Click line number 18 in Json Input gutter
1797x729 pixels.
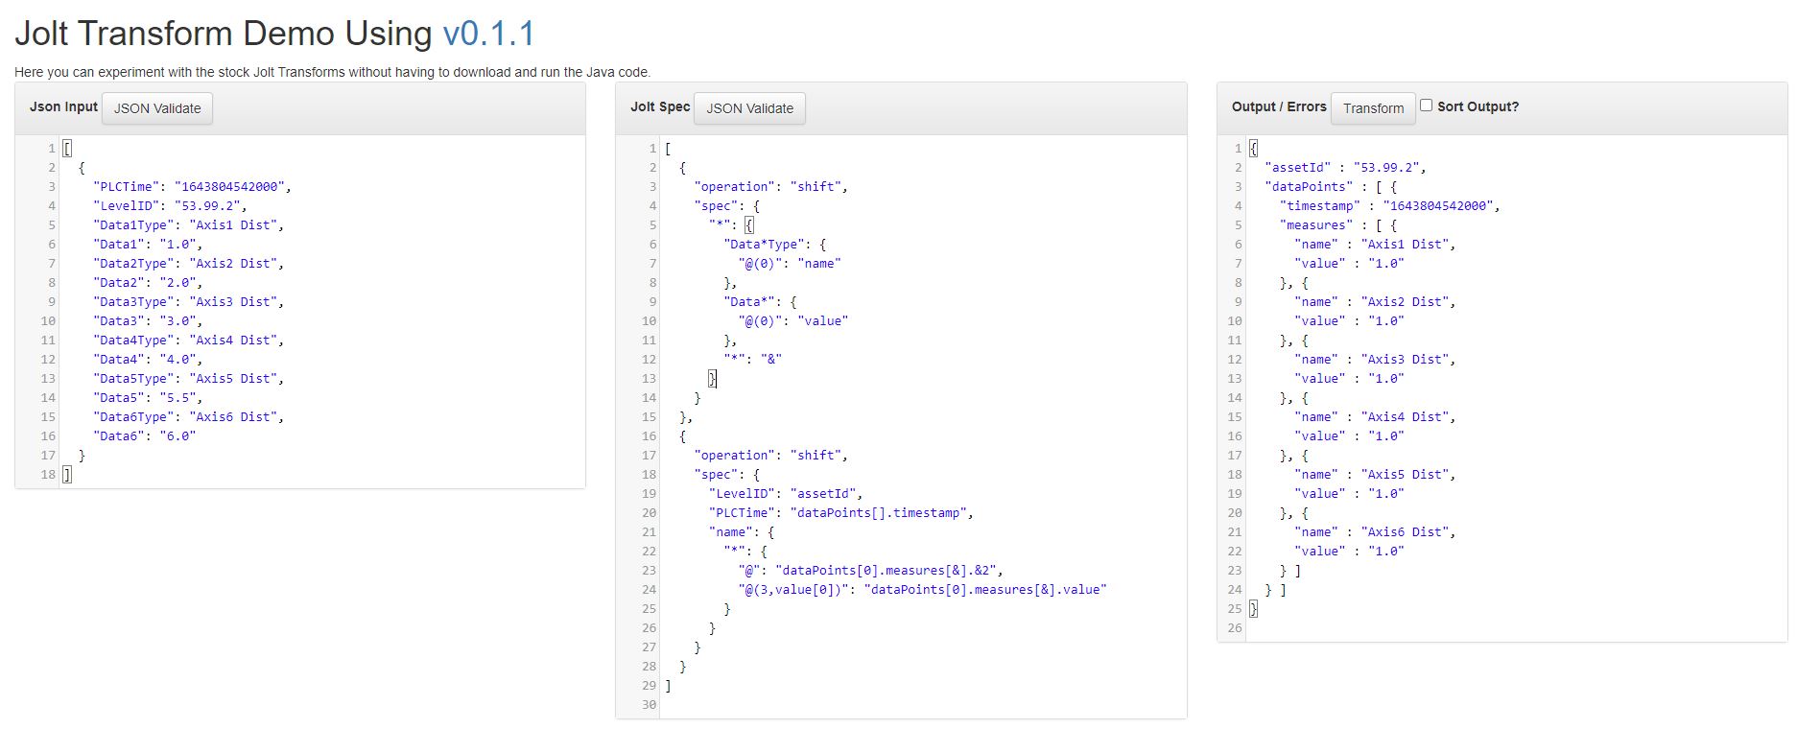click(x=48, y=475)
